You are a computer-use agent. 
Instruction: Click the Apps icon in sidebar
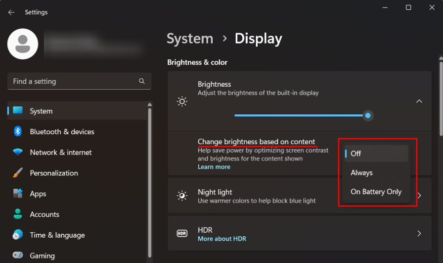(18, 194)
